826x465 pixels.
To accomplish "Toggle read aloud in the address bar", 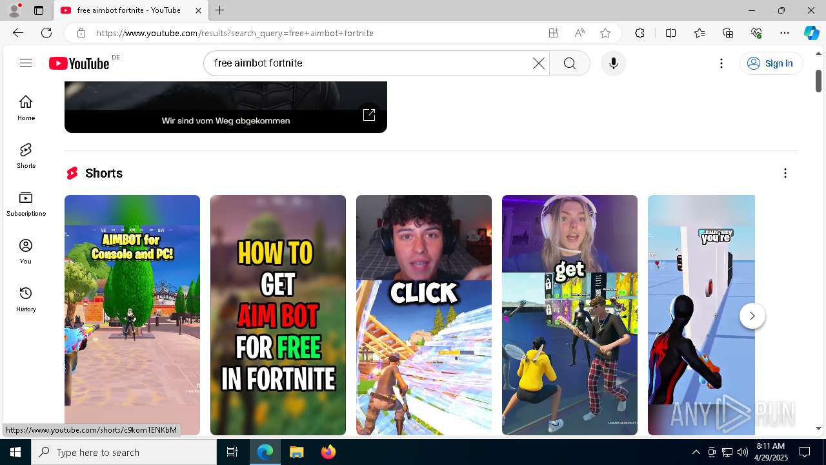I will [579, 33].
